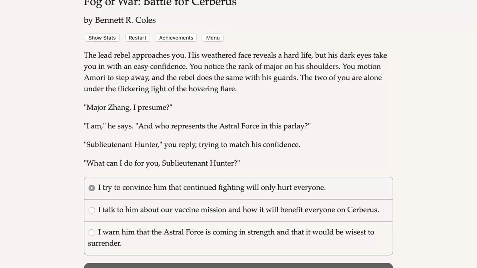View the Achievements list

[176, 38]
